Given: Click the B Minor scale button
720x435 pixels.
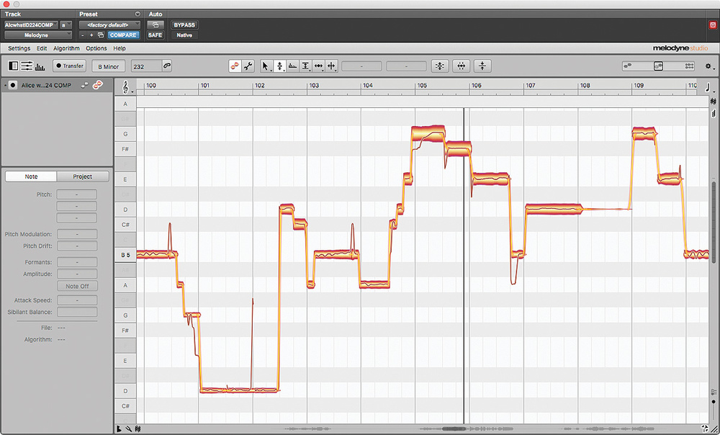Looking at the screenshot, I should (109, 66).
